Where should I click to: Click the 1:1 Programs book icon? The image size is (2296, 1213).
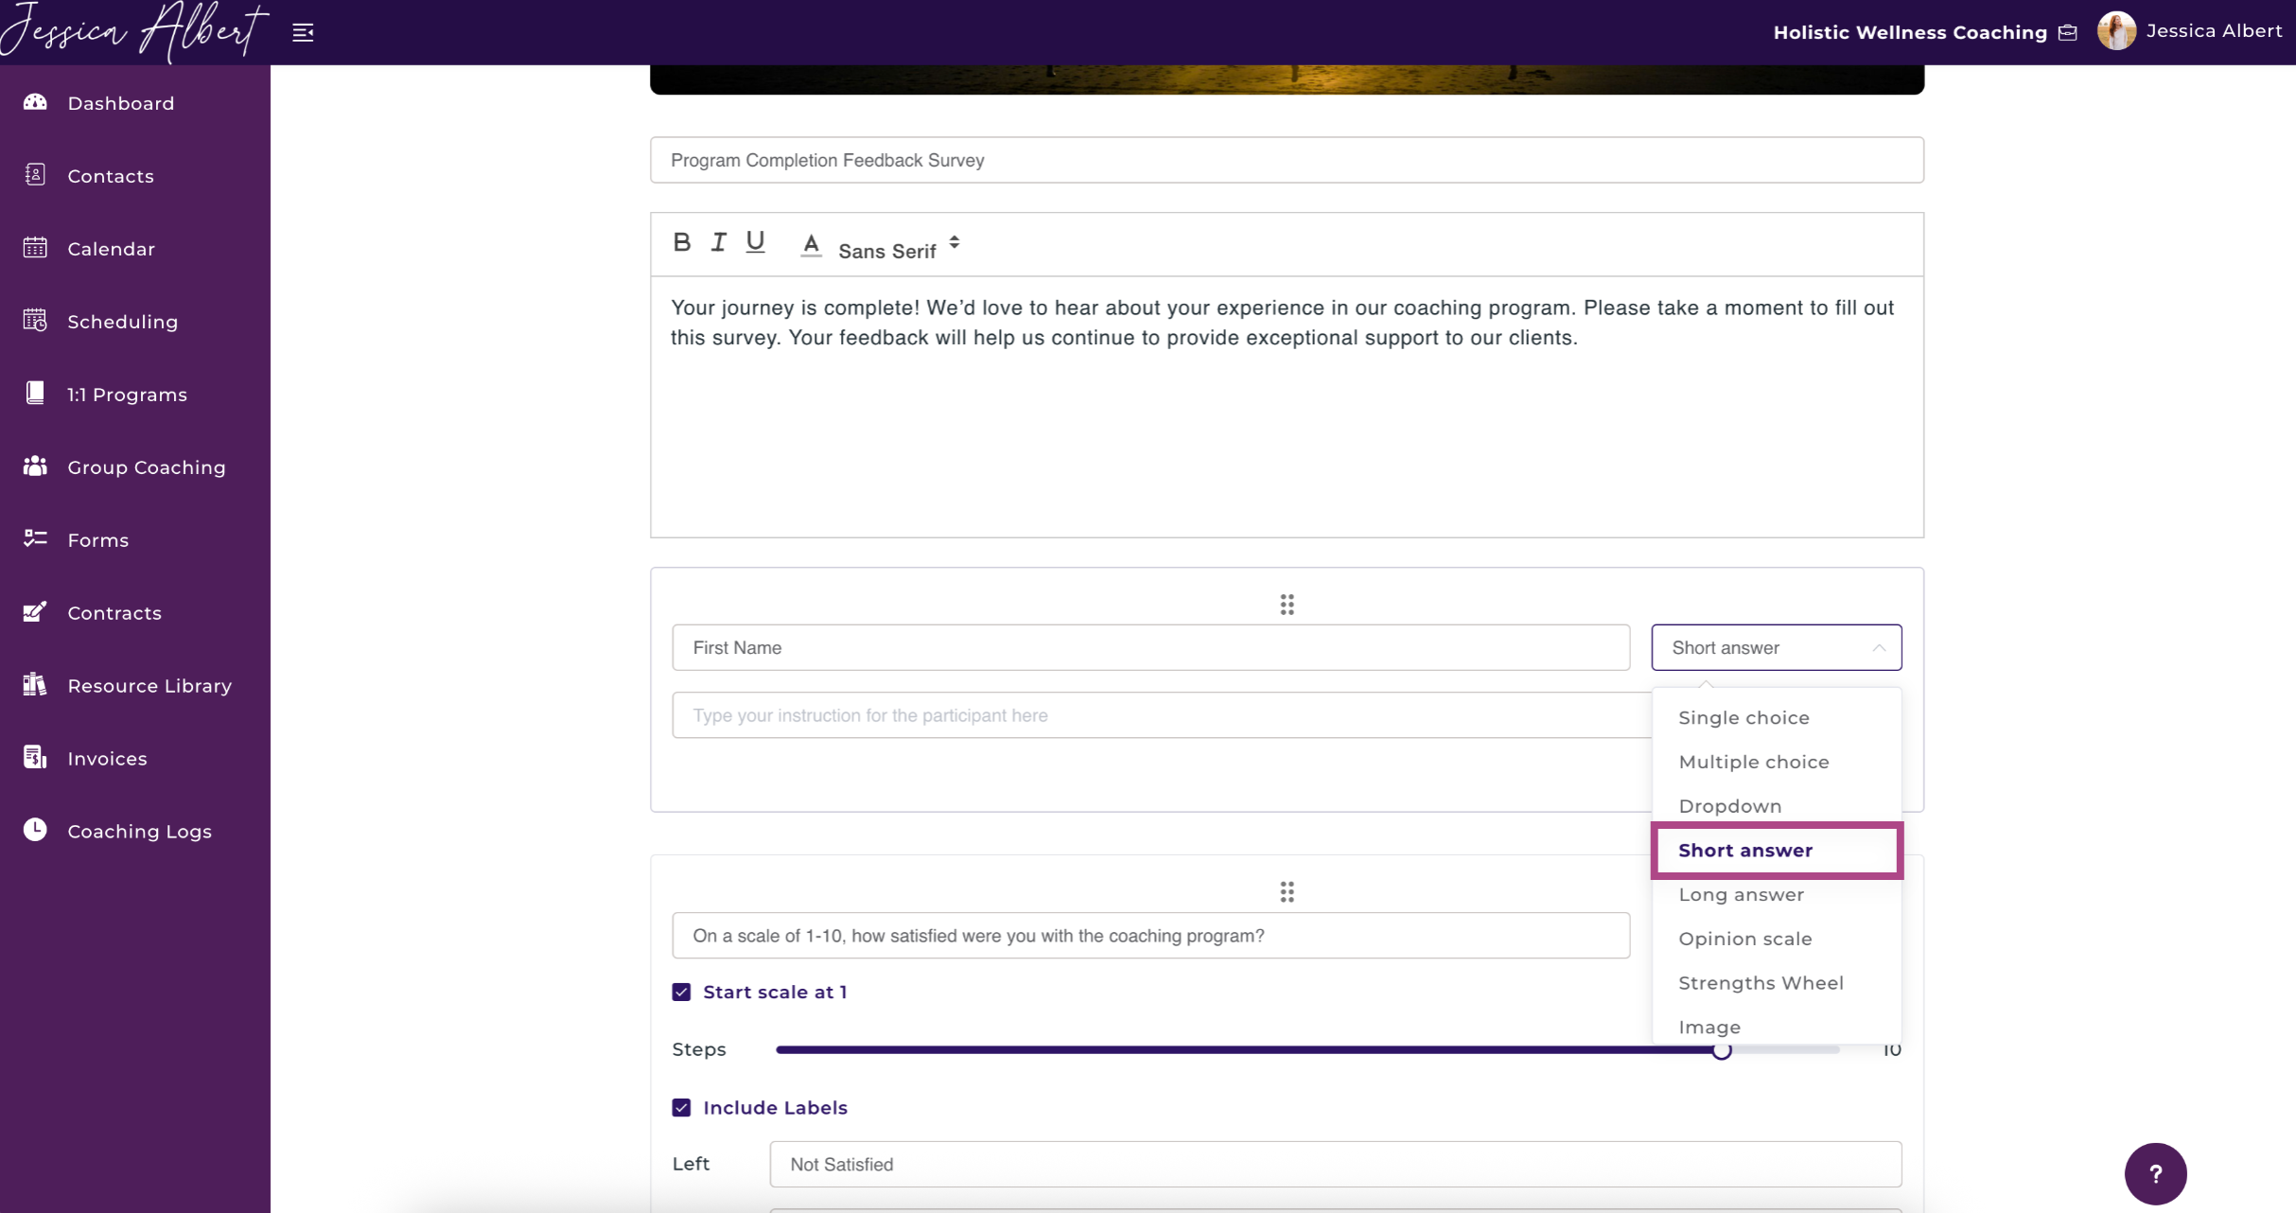pyautogui.click(x=35, y=394)
